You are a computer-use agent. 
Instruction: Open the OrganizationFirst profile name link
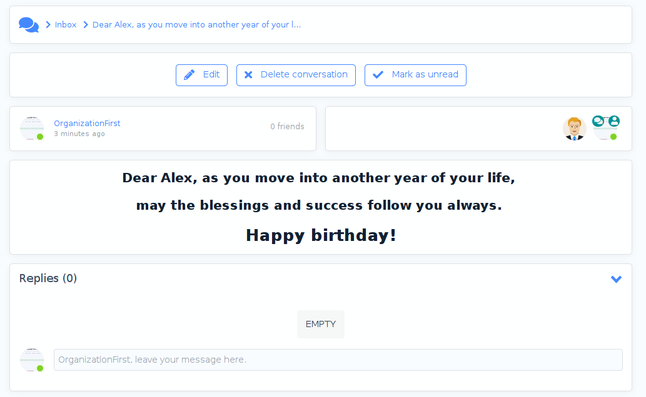click(x=87, y=124)
